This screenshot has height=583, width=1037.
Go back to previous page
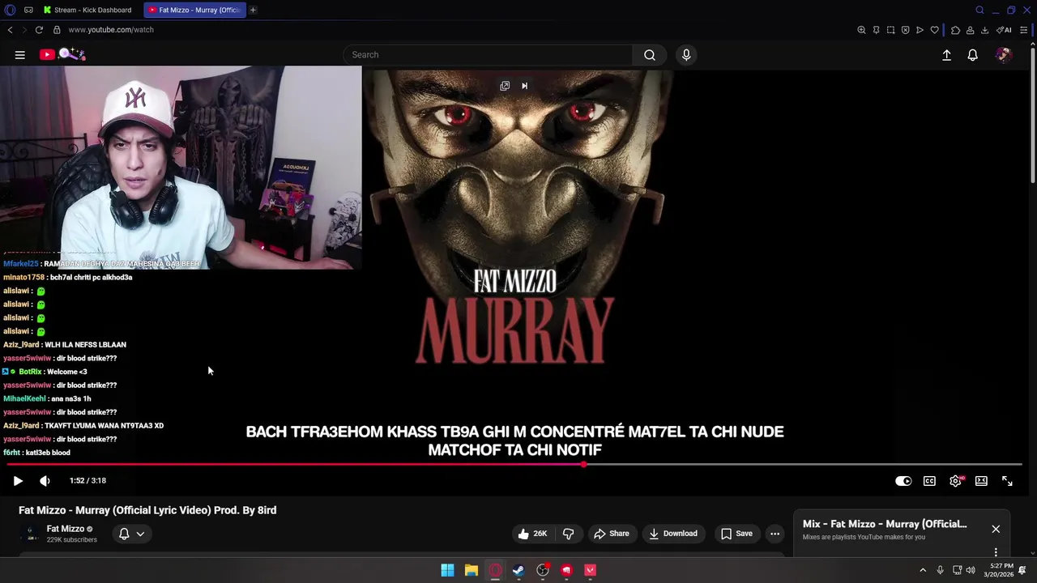10,30
